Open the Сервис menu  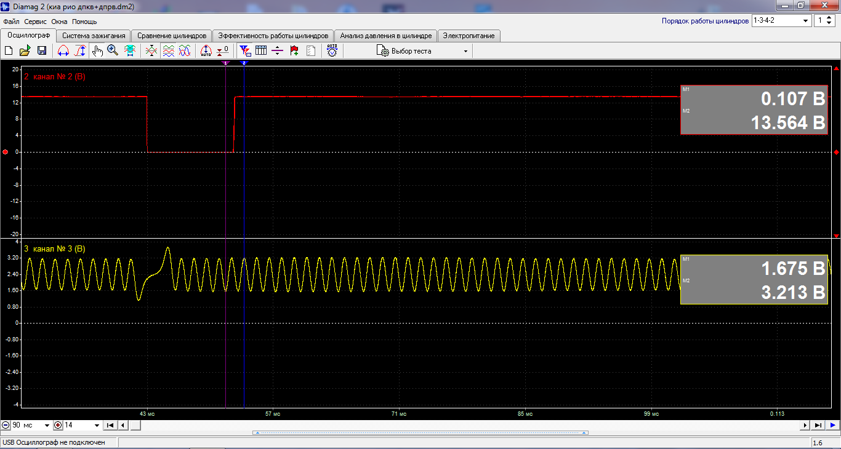pyautogui.click(x=36, y=22)
